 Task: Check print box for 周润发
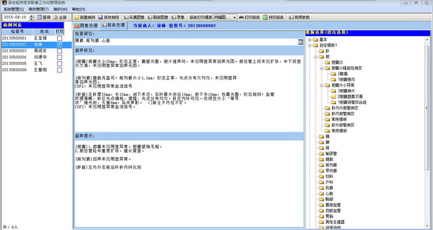point(60,51)
